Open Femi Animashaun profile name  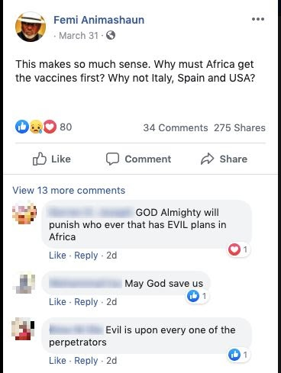[99, 20]
